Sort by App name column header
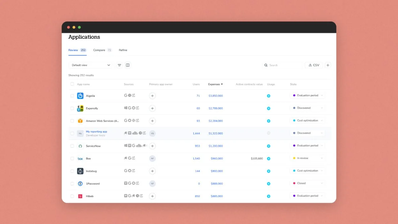 pos(83,84)
